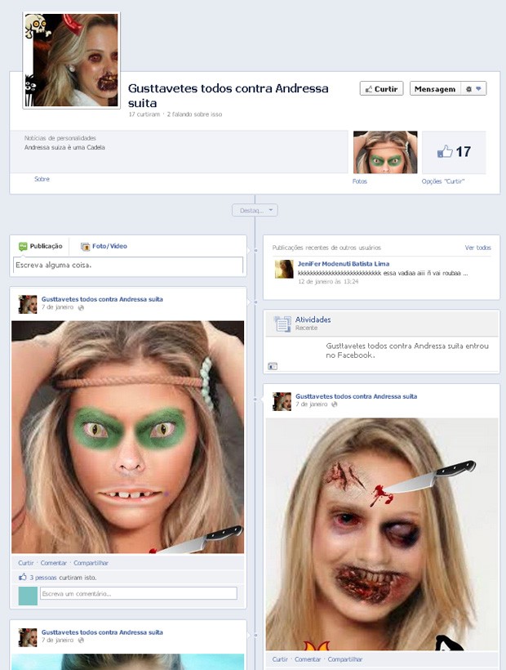
Task: Click the page profile picture
Action: tap(71, 60)
